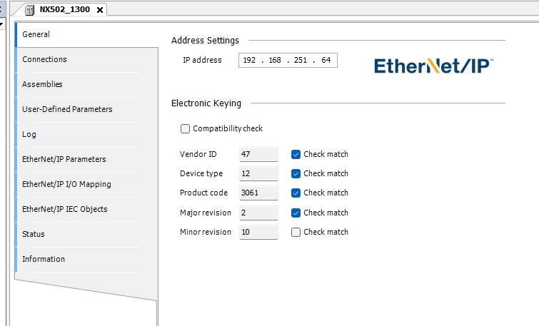Viewport: 539px width, 326px height.
Task: Click the NX502_1300 device icon in tab
Action: coord(31,9)
